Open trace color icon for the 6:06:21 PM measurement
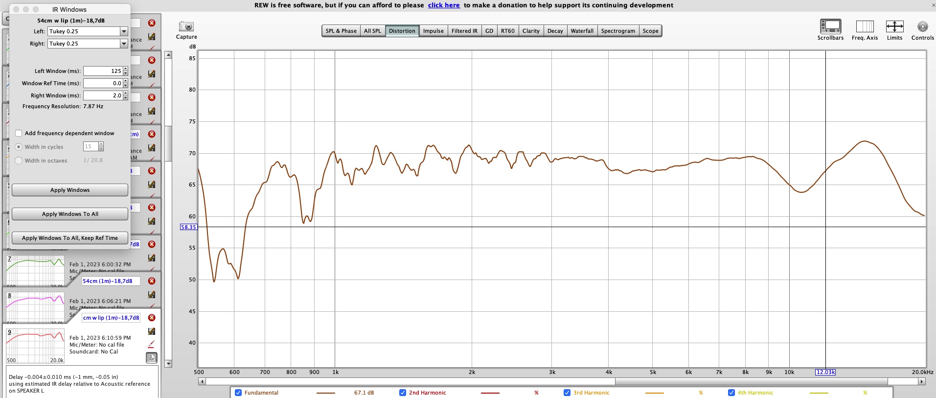This screenshot has height=398, width=936. pos(152,295)
